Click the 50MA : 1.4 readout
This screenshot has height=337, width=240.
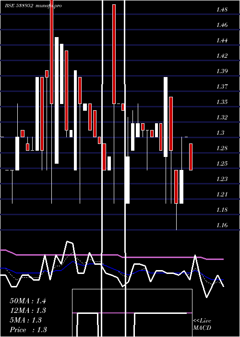(x=28, y=301)
